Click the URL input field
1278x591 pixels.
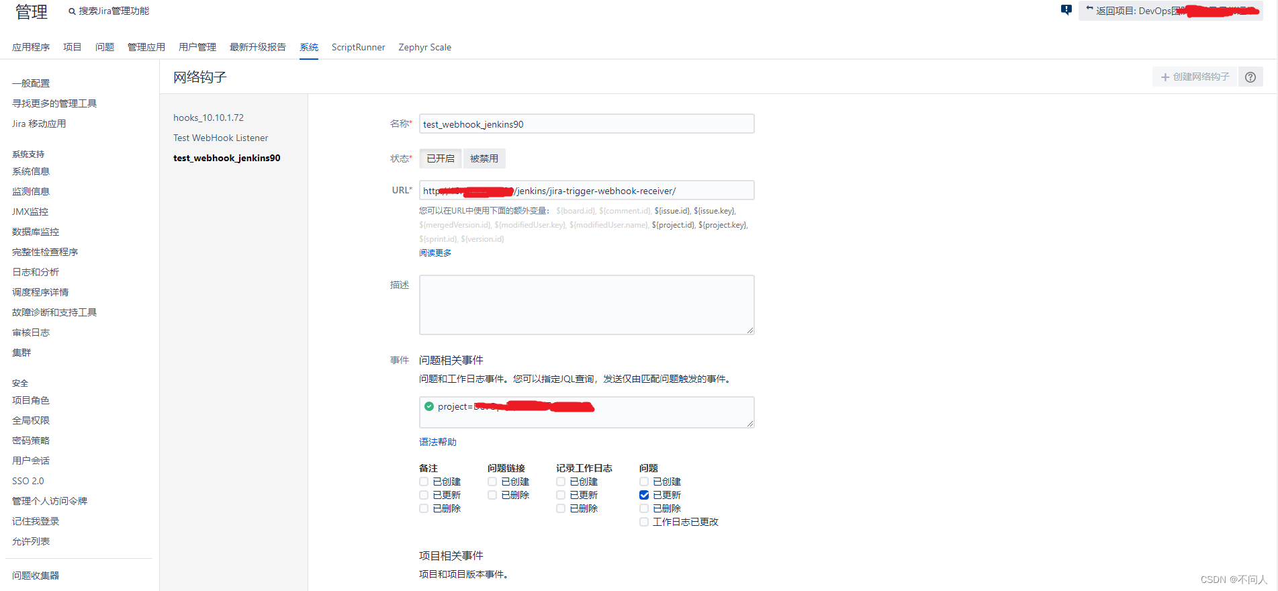pyautogui.click(x=587, y=191)
